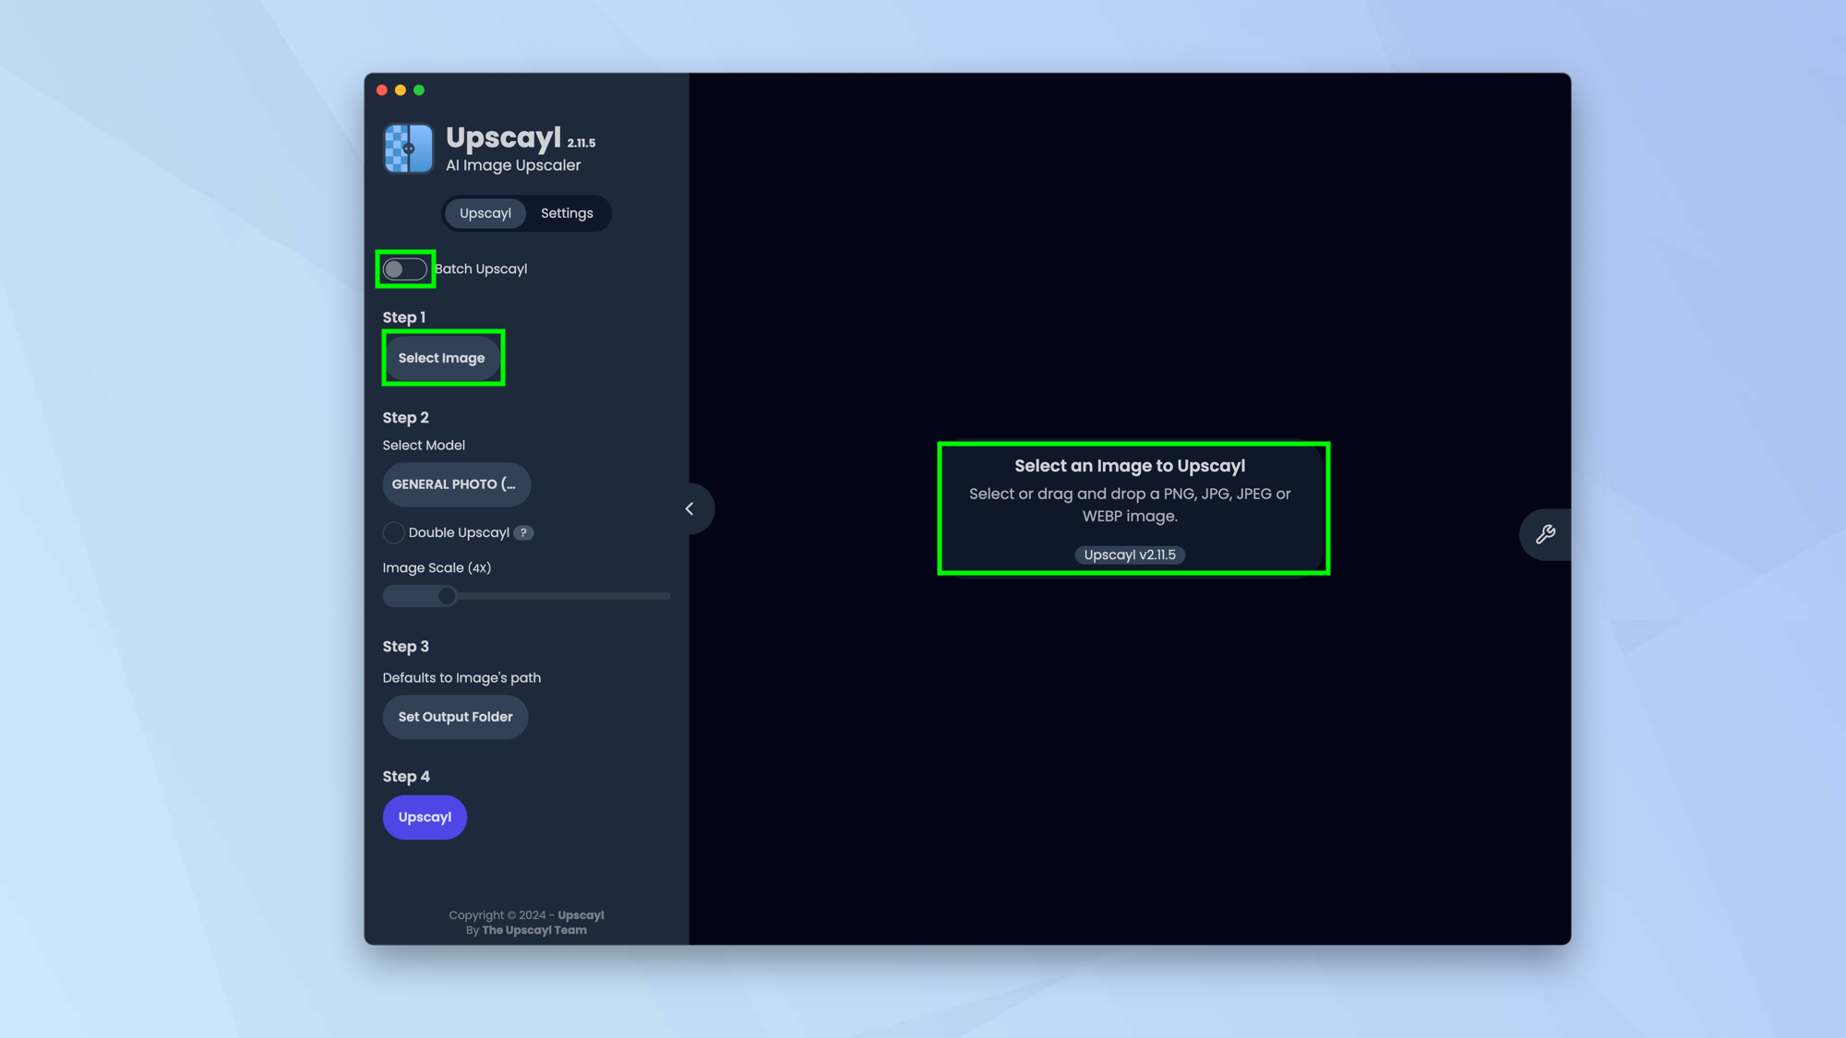1846x1038 pixels.
Task: Click the Set Output Folder button
Action: click(x=455, y=716)
